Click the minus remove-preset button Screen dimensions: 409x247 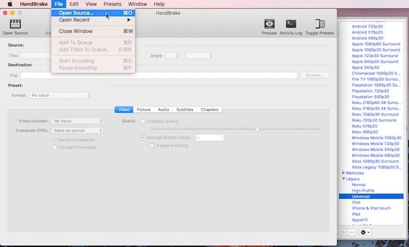pyautogui.click(x=351, y=232)
